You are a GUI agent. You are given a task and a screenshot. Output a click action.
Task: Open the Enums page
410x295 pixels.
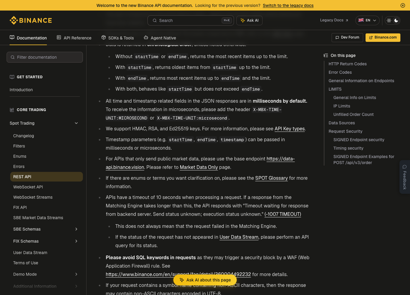pyautogui.click(x=20, y=156)
